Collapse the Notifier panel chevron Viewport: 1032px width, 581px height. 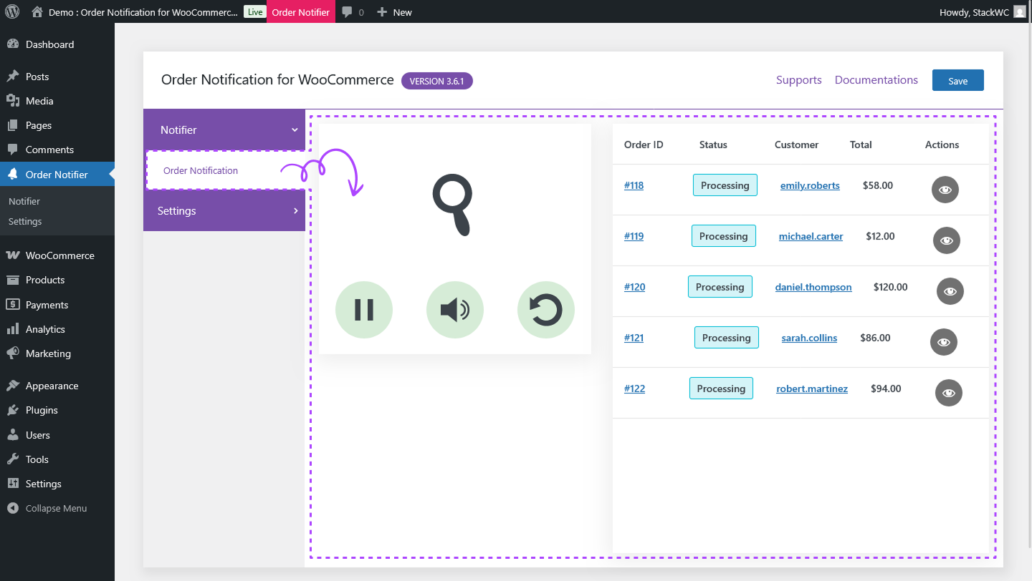point(294,130)
